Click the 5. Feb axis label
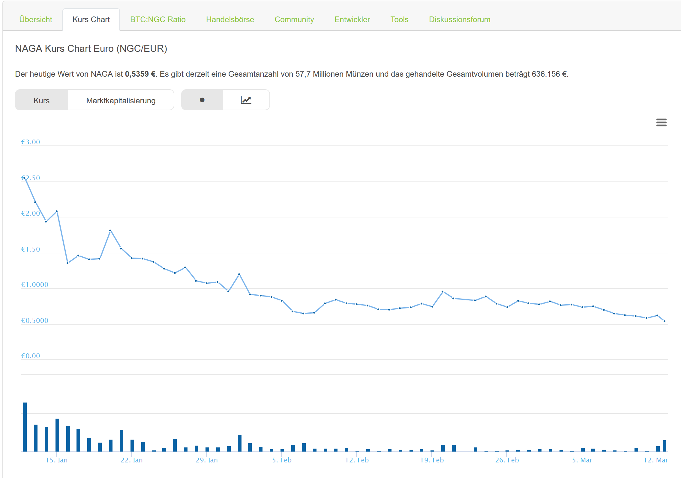Screen dimensions: 681x478 (282, 460)
